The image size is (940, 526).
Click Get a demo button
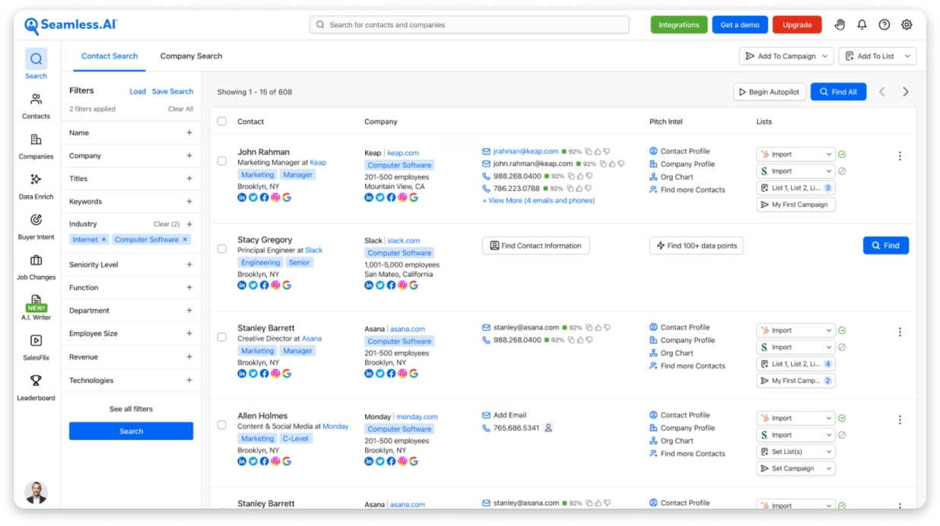[740, 24]
